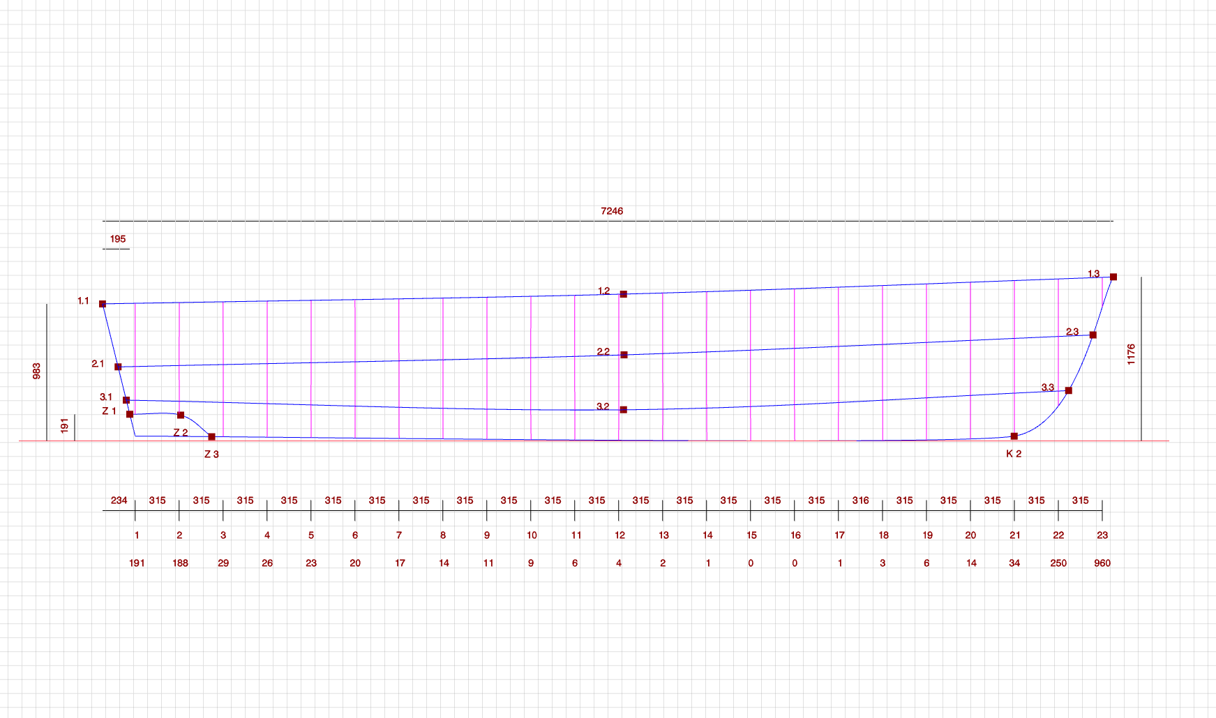Select the K 2 keel control point
Screen dimensions: 1216x718
pyautogui.click(x=1014, y=436)
